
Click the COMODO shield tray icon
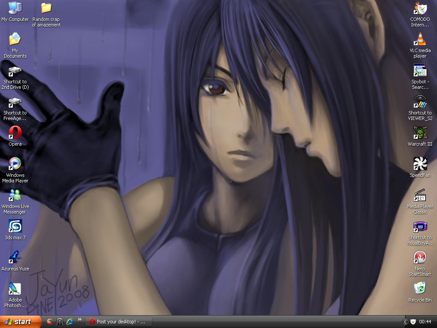[x=413, y=322]
